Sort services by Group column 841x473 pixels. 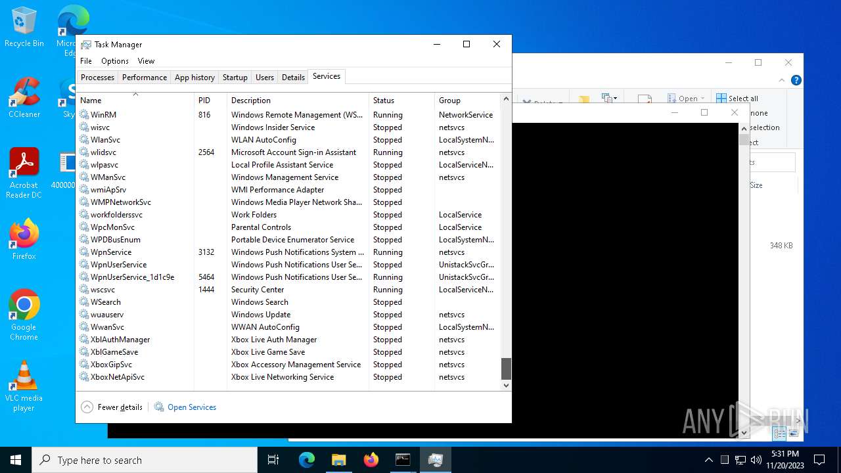pos(468,100)
